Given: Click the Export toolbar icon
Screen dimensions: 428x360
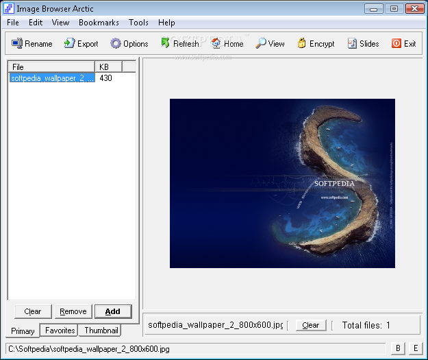Looking at the screenshot, I should point(69,43).
